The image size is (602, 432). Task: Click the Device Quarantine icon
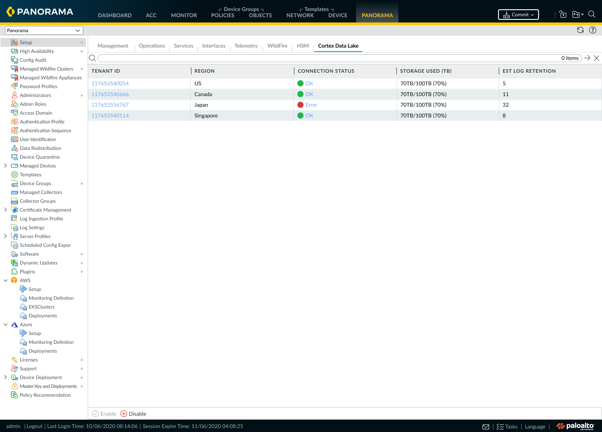click(x=15, y=157)
